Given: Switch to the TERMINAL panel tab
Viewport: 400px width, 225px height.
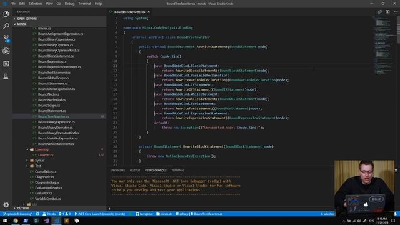Looking at the screenshot, I should tap(177, 171).
